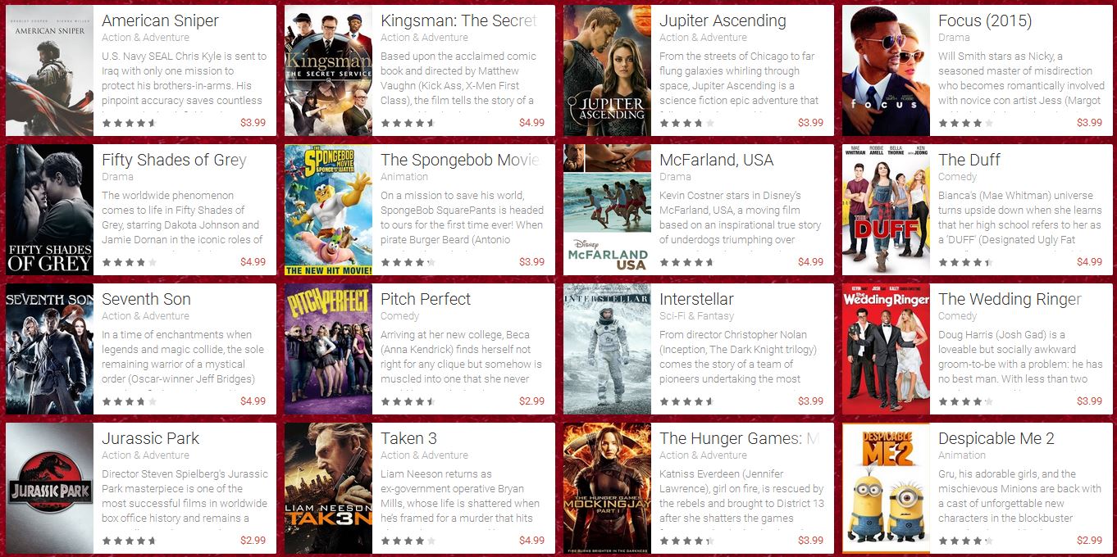Click the Despicable Me 2 Animation genre
Screen dimensions: 1117x557
coord(962,455)
